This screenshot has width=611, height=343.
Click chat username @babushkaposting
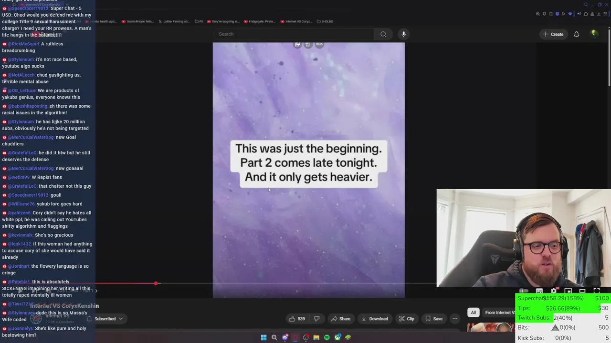[28, 106]
